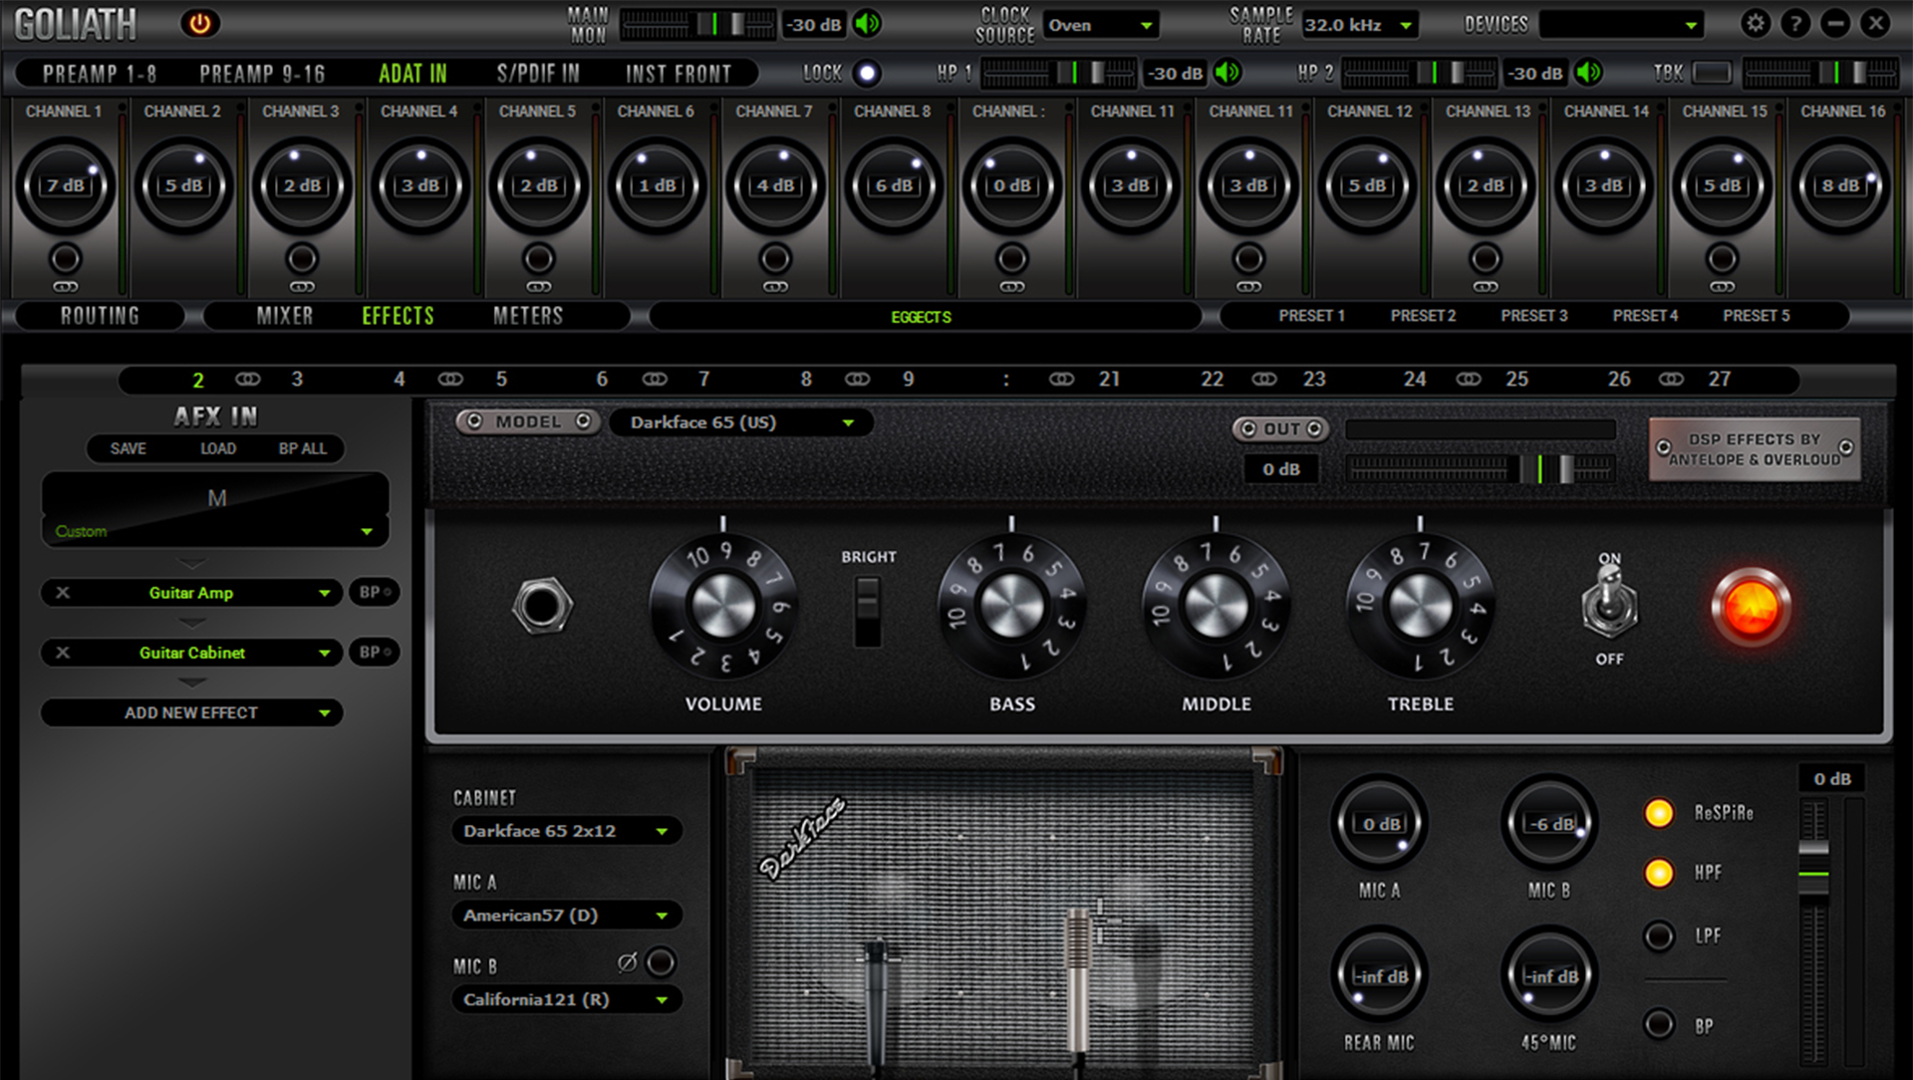Mute the HP 1 speaker icon
Image resolution: width=1913 pixels, height=1080 pixels.
tap(1228, 73)
